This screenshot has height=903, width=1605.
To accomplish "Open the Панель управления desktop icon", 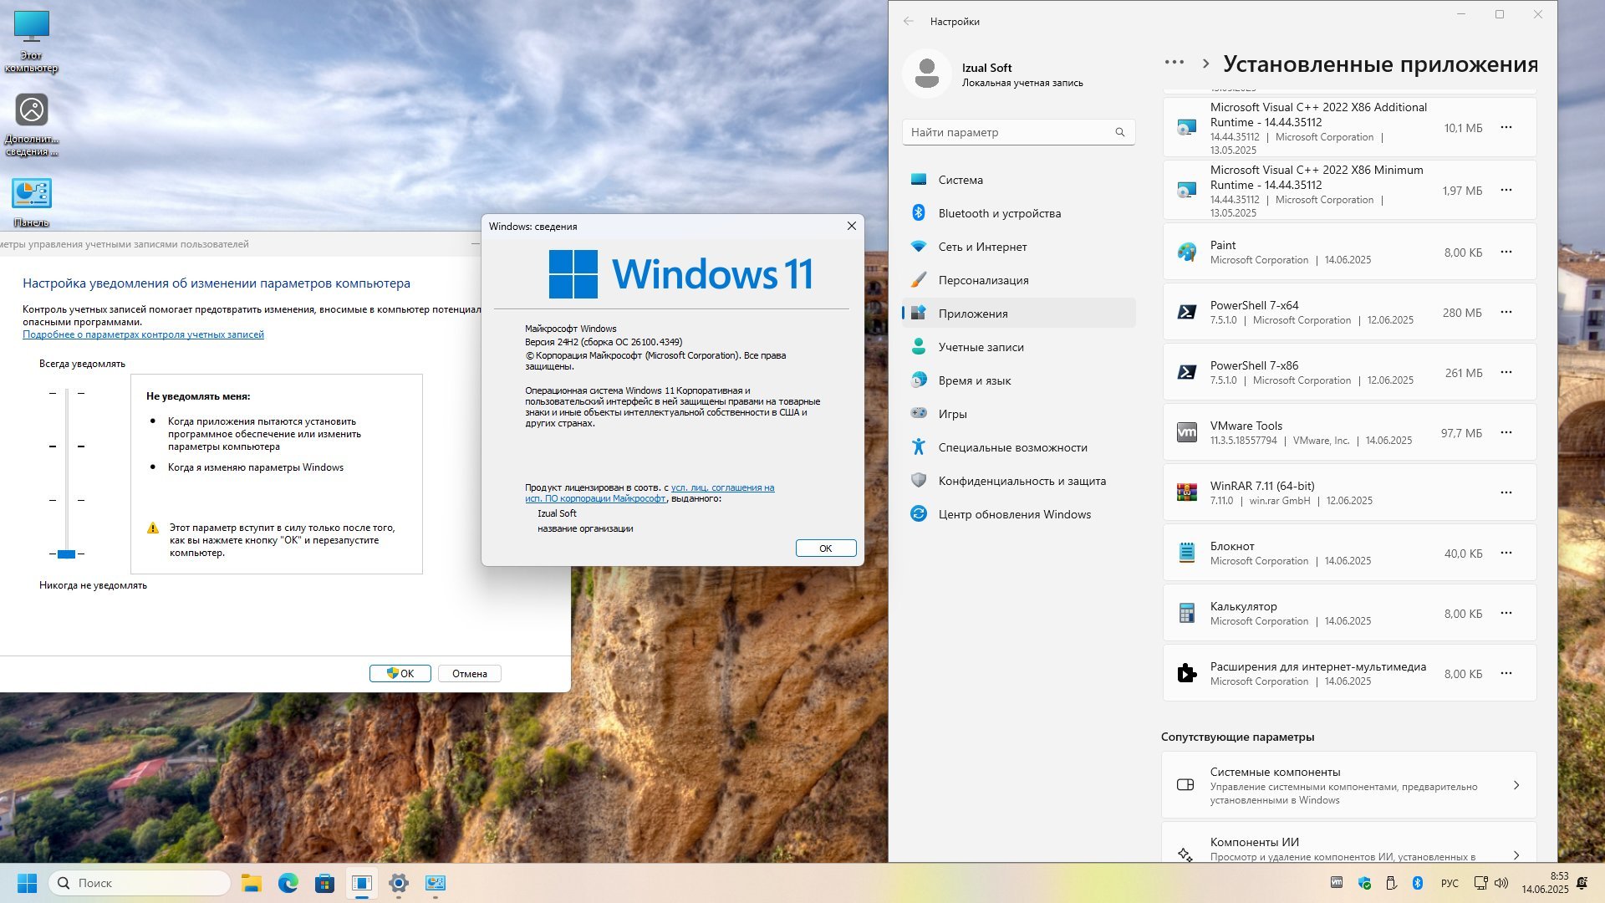I will [32, 202].
